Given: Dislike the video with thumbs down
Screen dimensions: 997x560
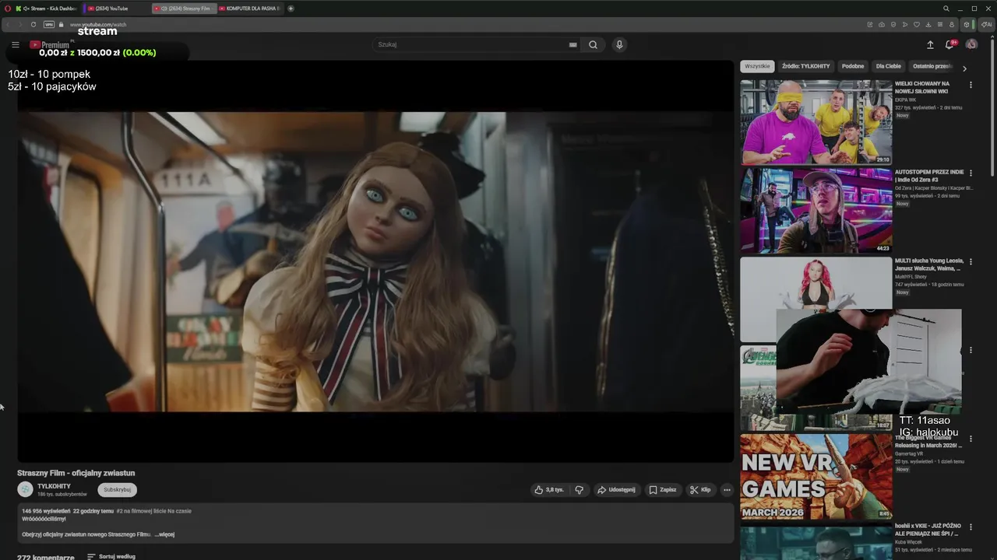Looking at the screenshot, I should pyautogui.click(x=579, y=490).
